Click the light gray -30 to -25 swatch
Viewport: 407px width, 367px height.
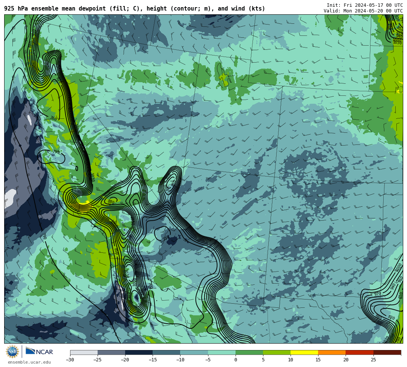click(x=84, y=352)
